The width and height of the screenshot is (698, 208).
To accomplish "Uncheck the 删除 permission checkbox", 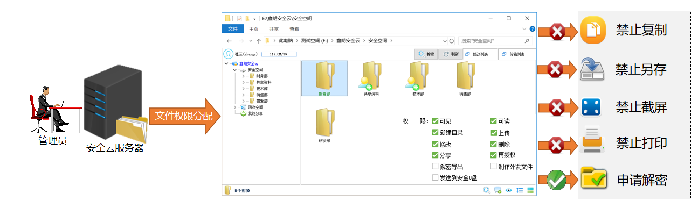I will (493, 144).
